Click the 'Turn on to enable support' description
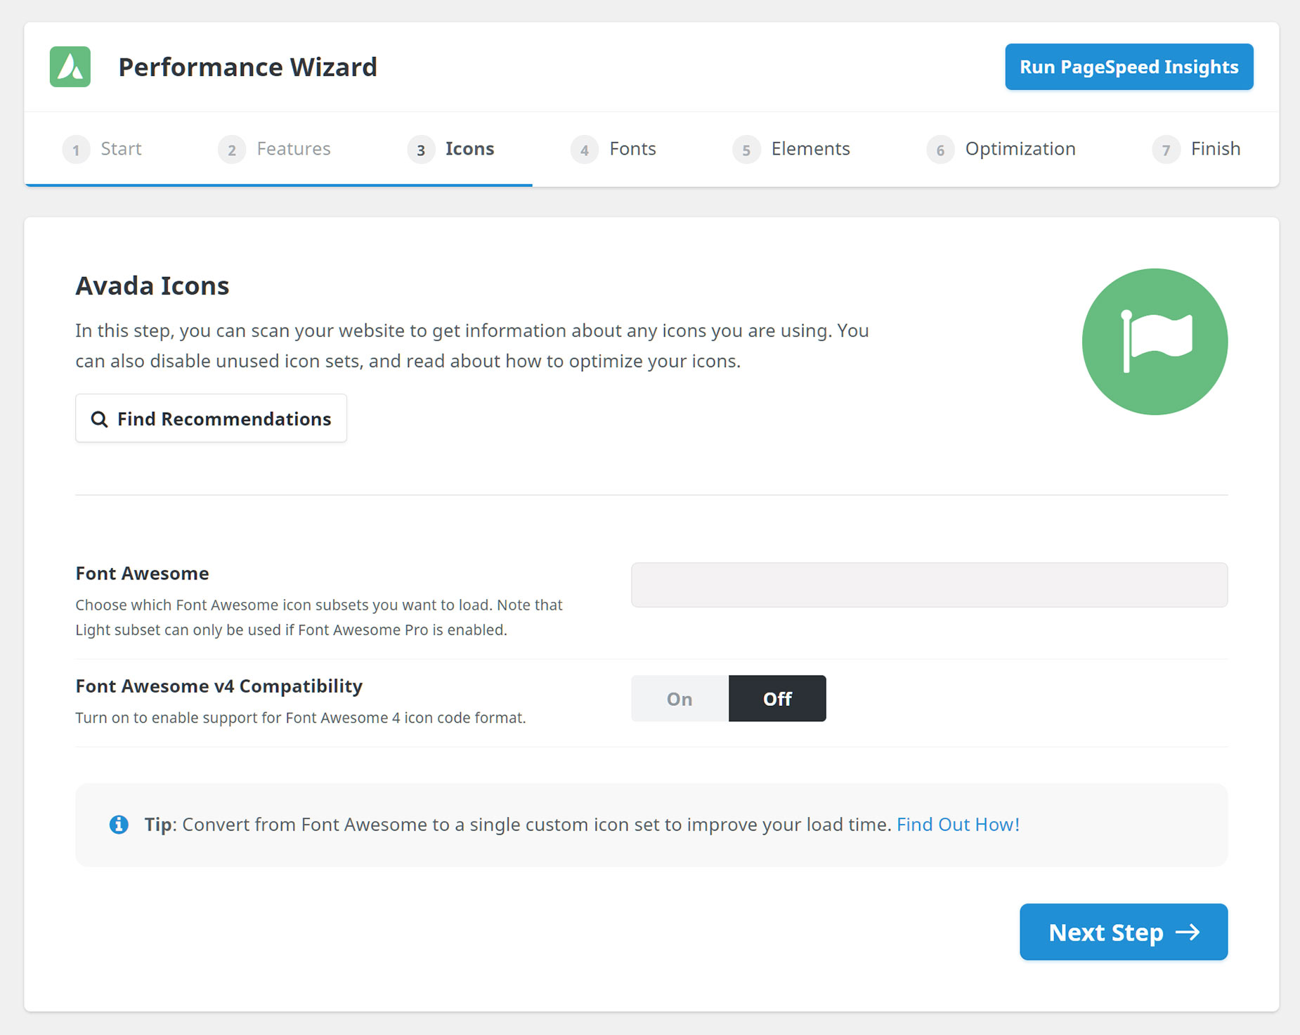1300x1035 pixels. click(300, 717)
